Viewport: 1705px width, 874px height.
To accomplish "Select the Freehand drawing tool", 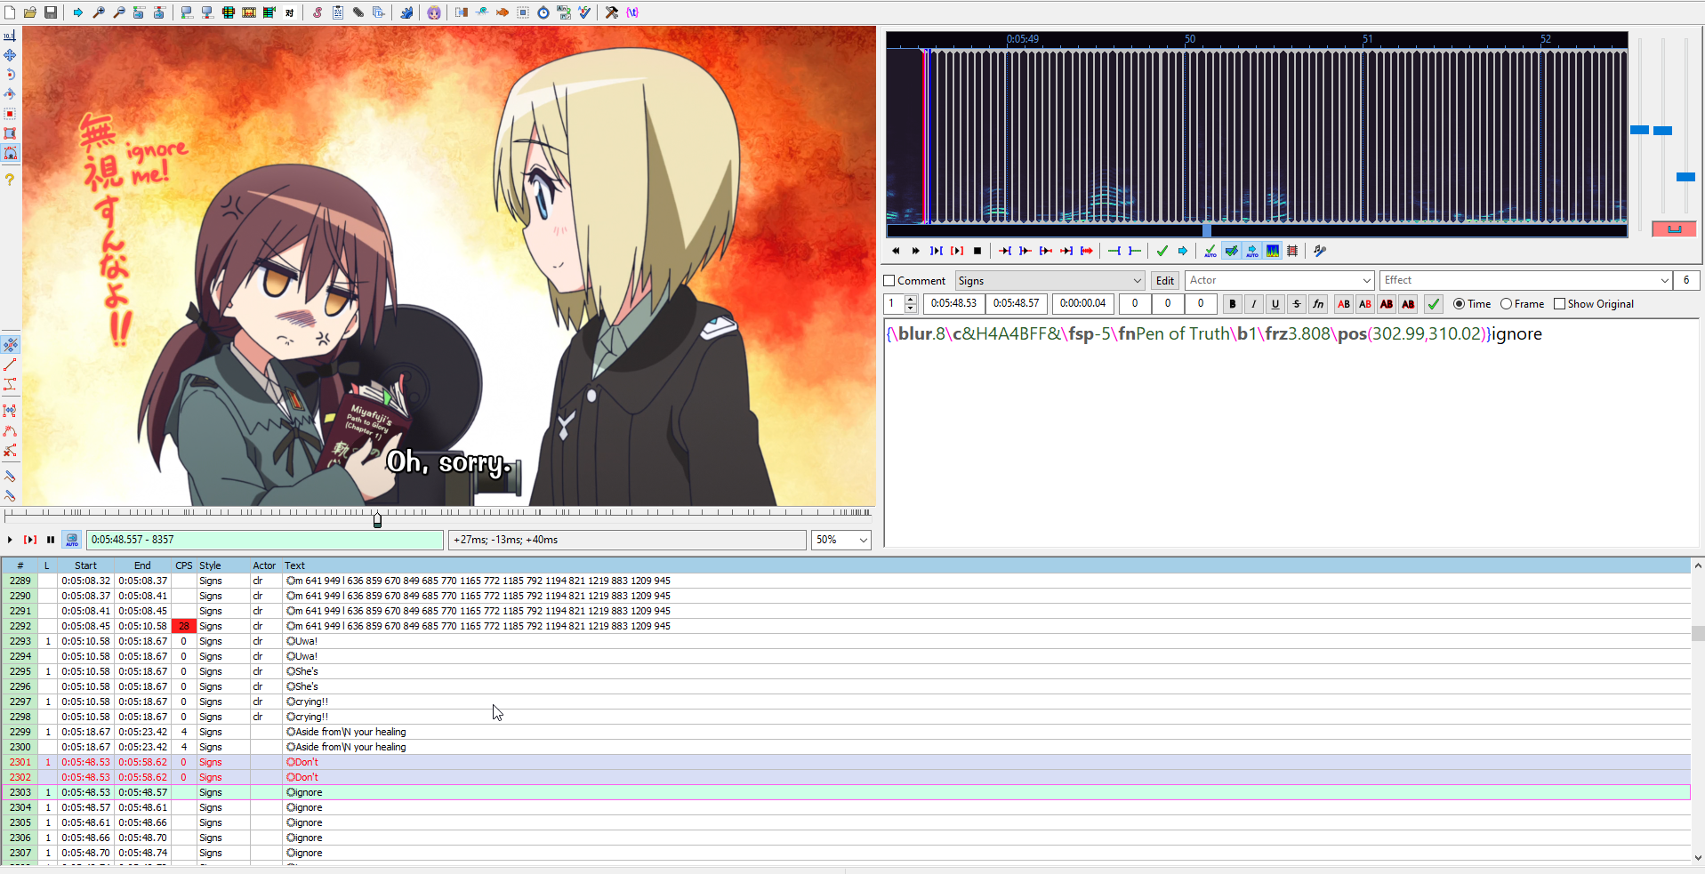I will click(10, 476).
